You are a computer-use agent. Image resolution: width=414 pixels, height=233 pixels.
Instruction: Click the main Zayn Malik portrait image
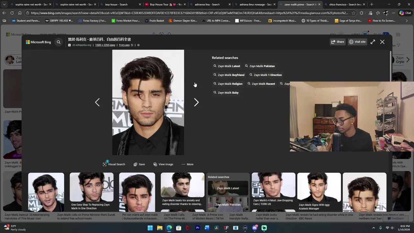[148, 102]
